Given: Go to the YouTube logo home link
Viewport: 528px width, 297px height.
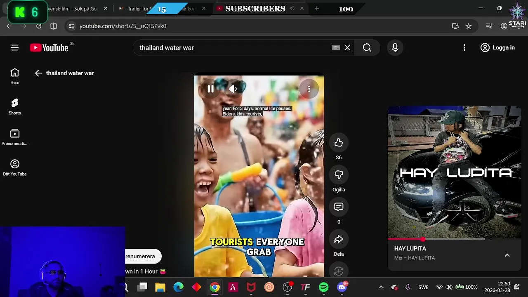Looking at the screenshot, I should pyautogui.click(x=49, y=48).
